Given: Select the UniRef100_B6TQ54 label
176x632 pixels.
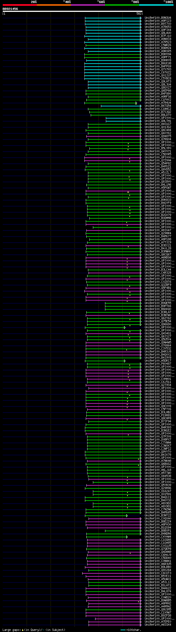Looking at the screenshot, I should (158, 106).
